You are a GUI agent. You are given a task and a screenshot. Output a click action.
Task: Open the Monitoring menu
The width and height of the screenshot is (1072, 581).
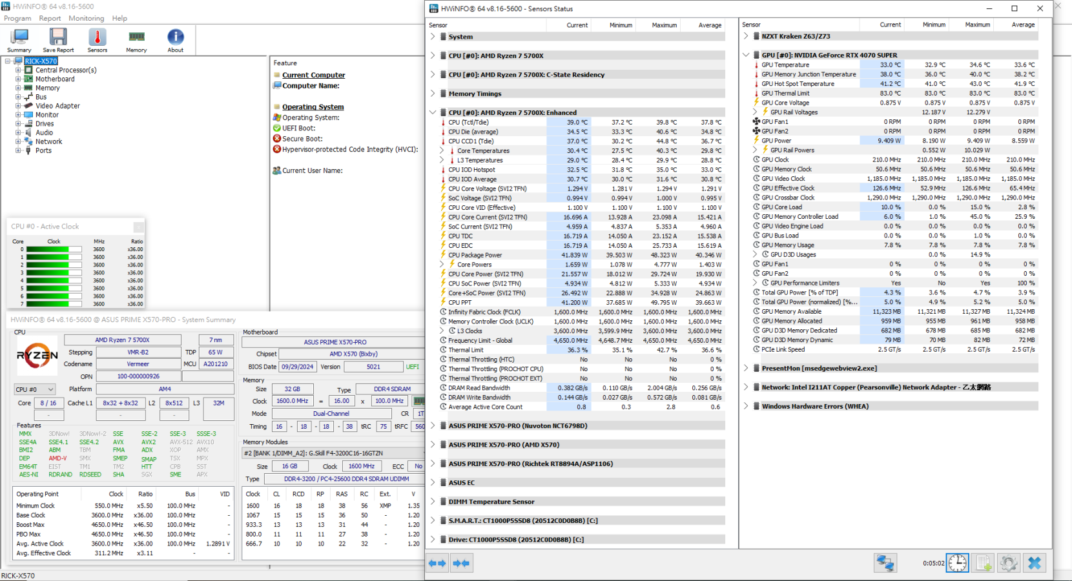(x=87, y=18)
